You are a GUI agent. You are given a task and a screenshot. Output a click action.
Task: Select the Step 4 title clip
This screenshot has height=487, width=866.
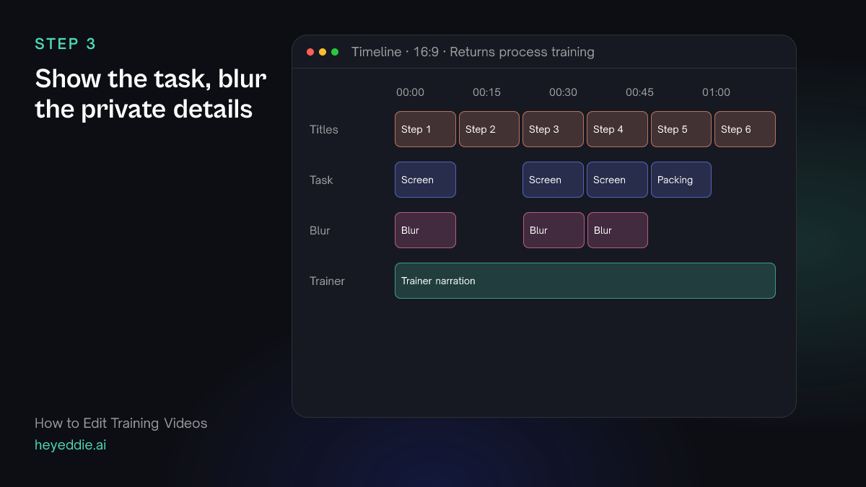[x=617, y=129]
